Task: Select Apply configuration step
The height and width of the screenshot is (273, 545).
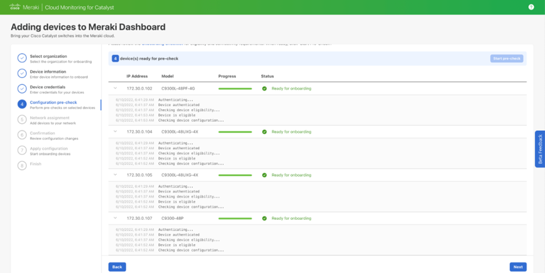Action: point(50,151)
